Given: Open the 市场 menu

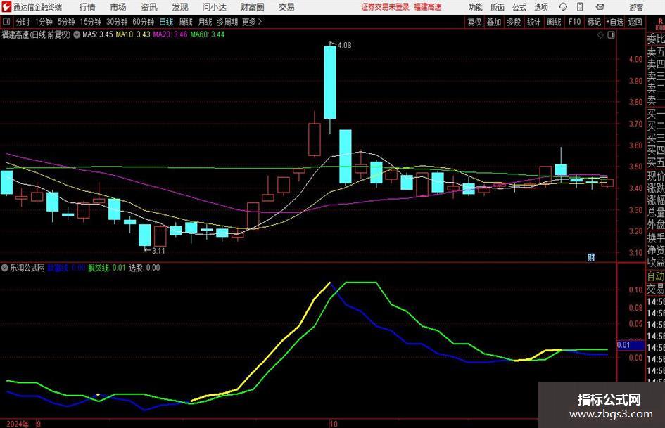Looking at the screenshot, I should 118,7.
